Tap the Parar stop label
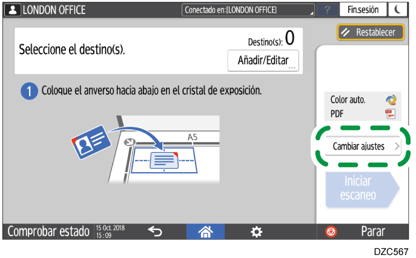 click(373, 231)
